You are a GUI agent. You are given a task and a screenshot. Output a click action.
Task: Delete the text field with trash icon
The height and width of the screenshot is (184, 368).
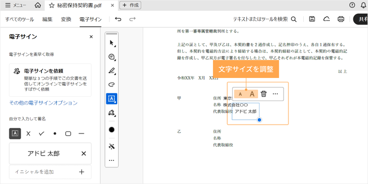coord(264,94)
